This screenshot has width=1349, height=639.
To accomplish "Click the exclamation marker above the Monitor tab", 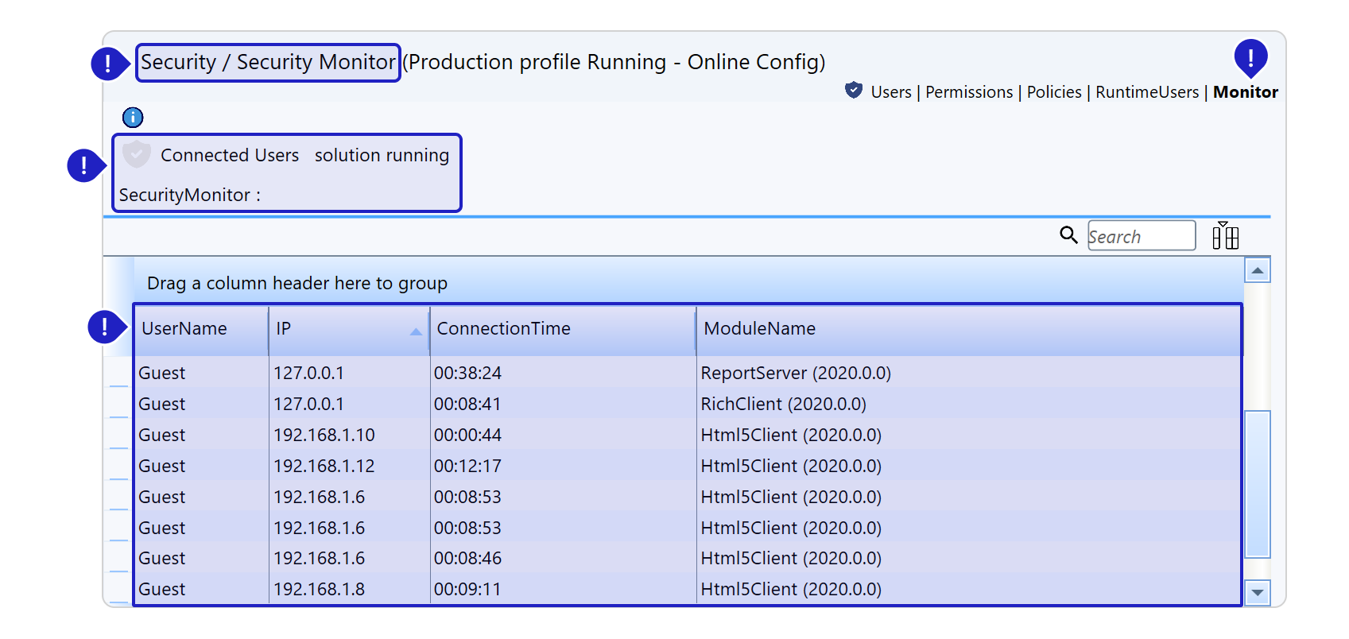I will [1250, 57].
